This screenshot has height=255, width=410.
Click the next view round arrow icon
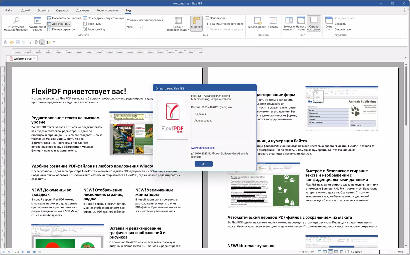coord(39,252)
